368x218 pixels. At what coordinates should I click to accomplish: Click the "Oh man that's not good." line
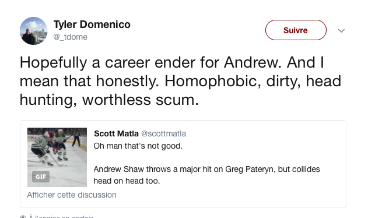(x=138, y=146)
